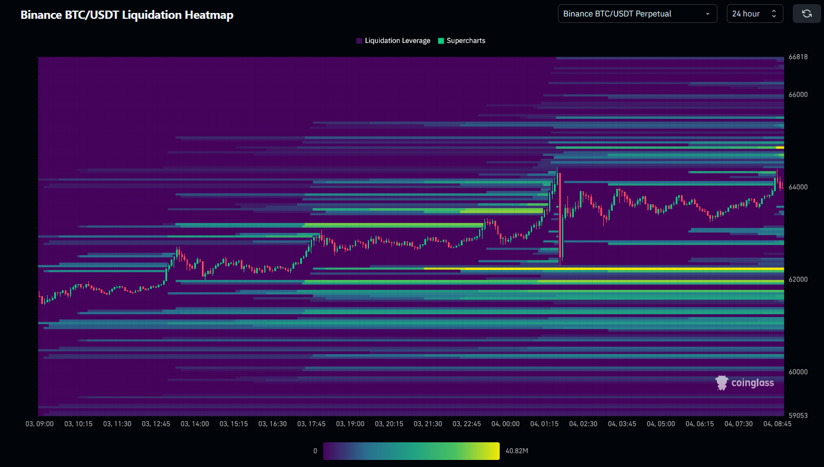
Task: Click the 0 scale minimum label
Action: click(315, 451)
